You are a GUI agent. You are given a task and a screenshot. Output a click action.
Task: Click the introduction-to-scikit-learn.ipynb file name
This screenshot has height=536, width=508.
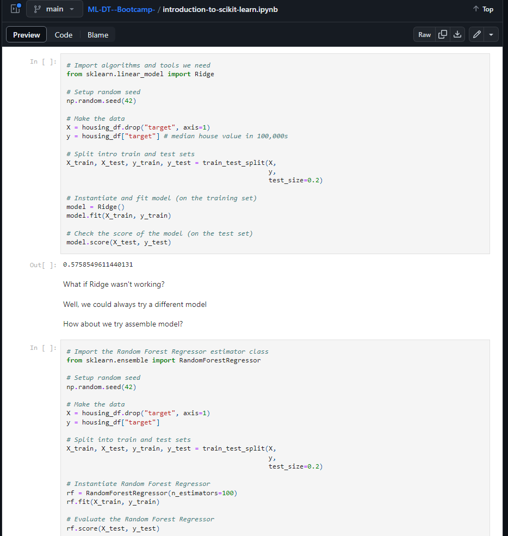click(x=220, y=9)
